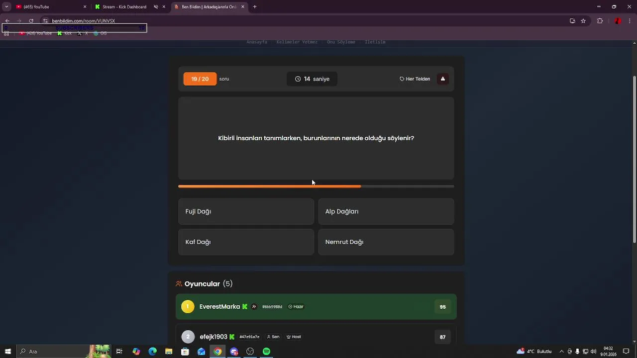Screen dimensions: 637x358
Task: Launch Microsoft Edge from the taskbar
Action: click(x=152, y=352)
